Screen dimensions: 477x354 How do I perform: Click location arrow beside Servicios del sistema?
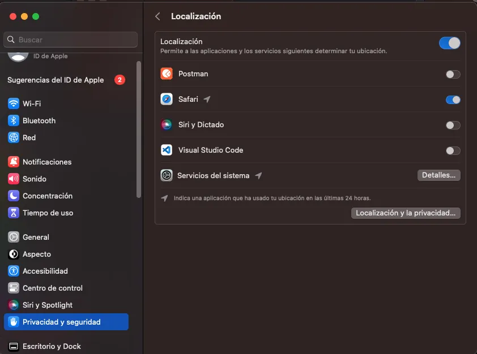click(258, 175)
